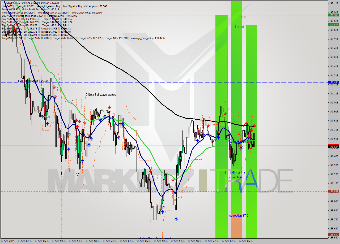Click the current price 140.524 tag
This screenshot has height=244, width=340.
click(x=334, y=147)
